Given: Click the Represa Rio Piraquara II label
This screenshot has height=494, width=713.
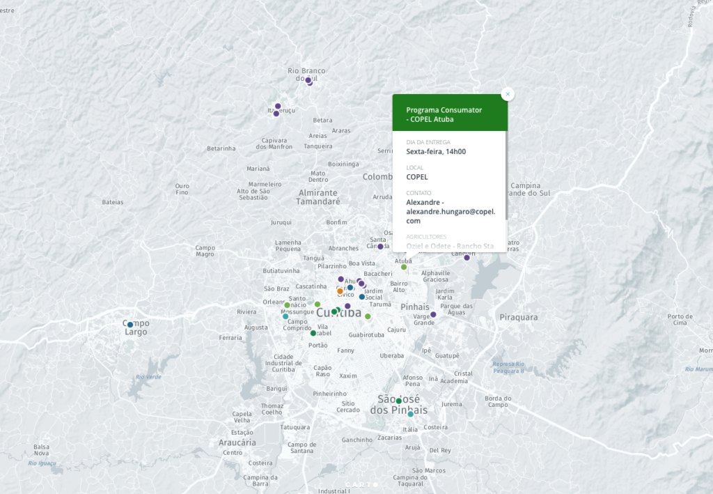Looking at the screenshot, I should (508, 367).
